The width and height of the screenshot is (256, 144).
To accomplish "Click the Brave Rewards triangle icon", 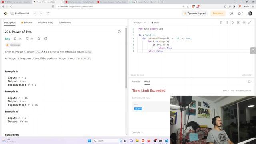I will (x=198, y=6).
